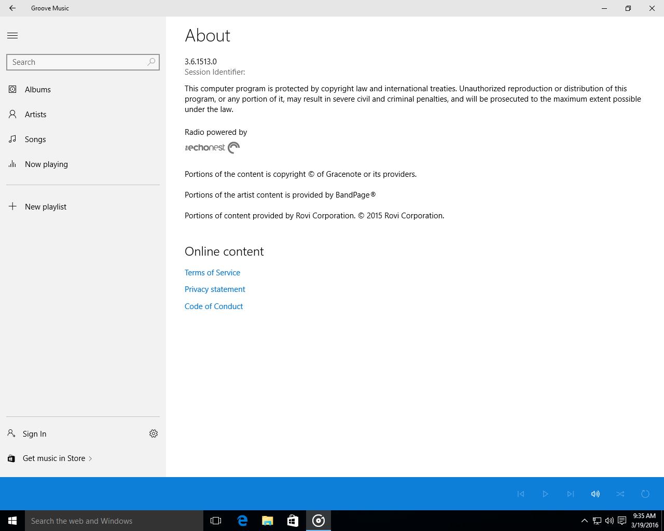Viewport: 664px width, 531px height.
Task: Click the Echo Nest logo
Action: [212, 148]
